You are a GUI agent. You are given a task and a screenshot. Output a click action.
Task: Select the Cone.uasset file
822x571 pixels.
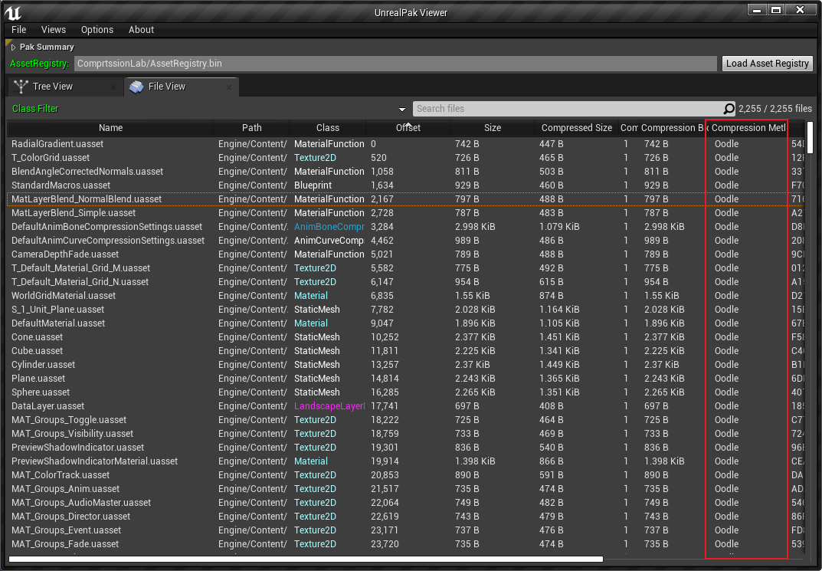coord(406,337)
